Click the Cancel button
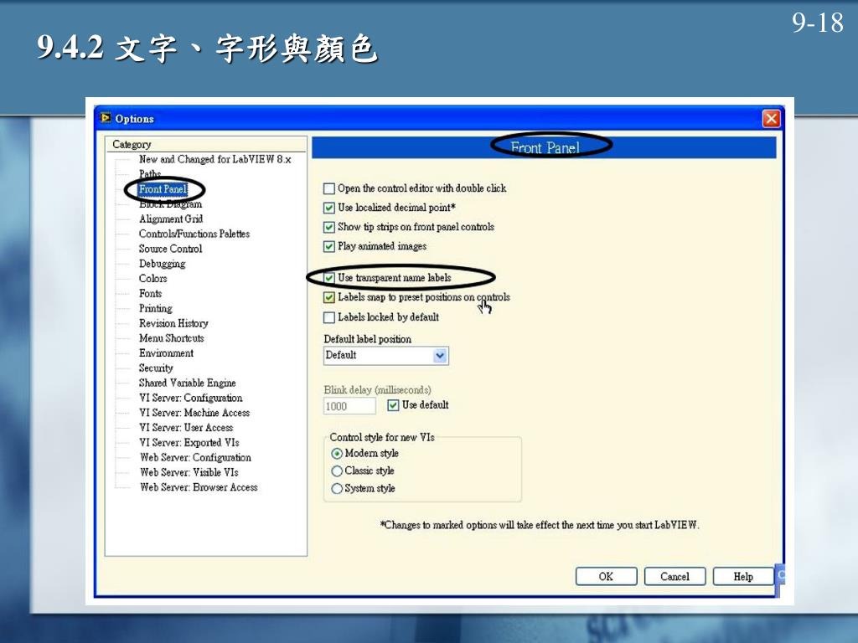 [675, 576]
